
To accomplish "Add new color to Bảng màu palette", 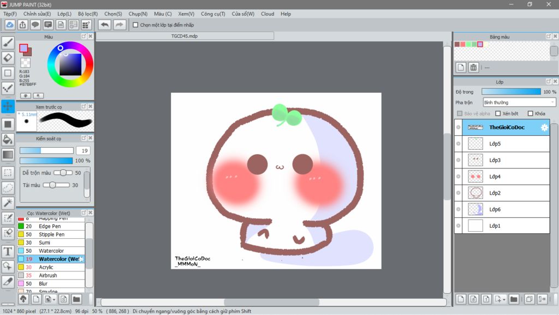I will [x=461, y=67].
